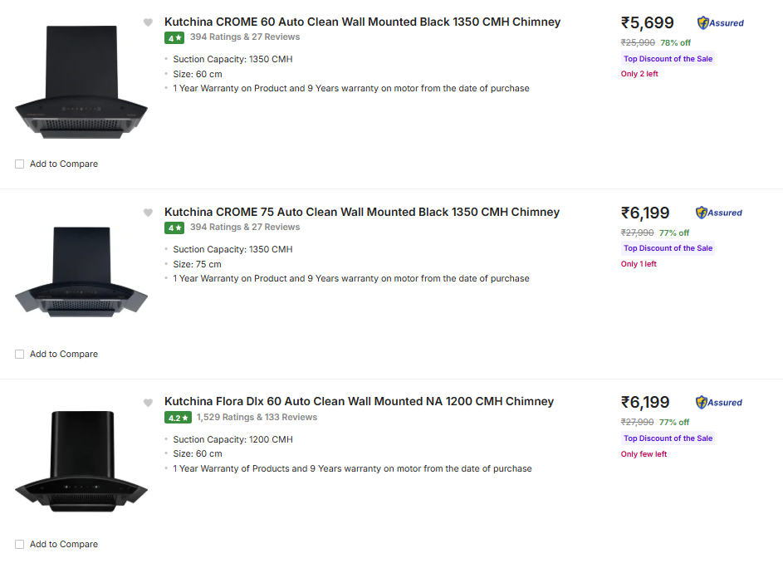Click the CROME 60 chimney product image
The image size is (783, 563).
click(81, 83)
